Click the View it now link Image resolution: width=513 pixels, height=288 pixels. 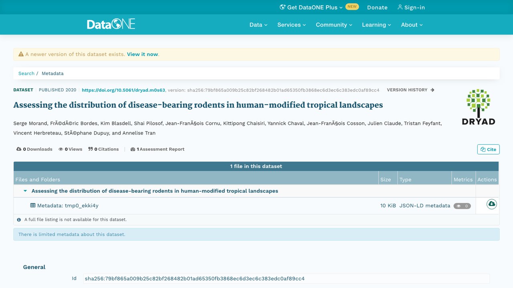click(142, 54)
